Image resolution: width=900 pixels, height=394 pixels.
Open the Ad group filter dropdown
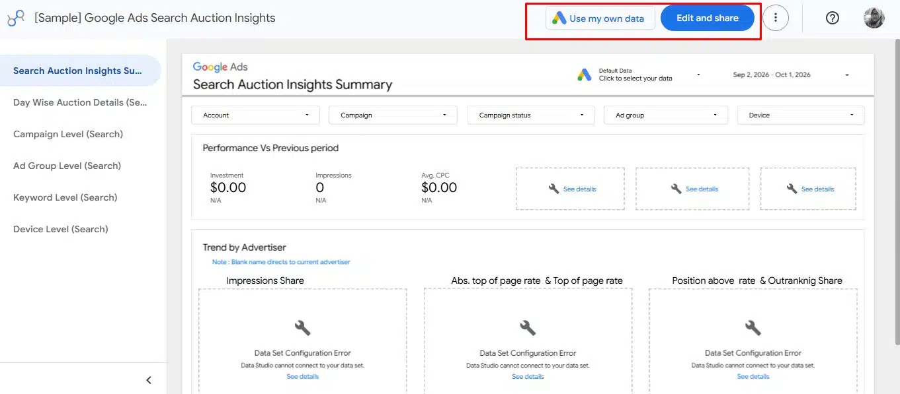point(666,115)
